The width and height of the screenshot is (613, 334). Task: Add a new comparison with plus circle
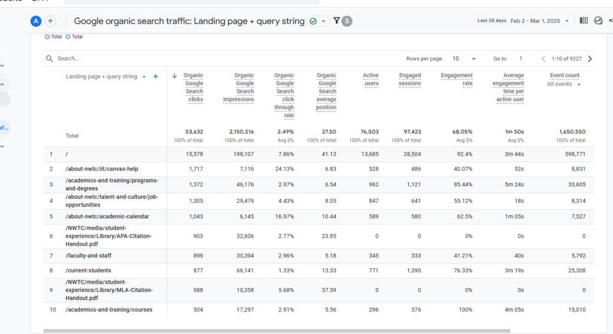[50, 21]
